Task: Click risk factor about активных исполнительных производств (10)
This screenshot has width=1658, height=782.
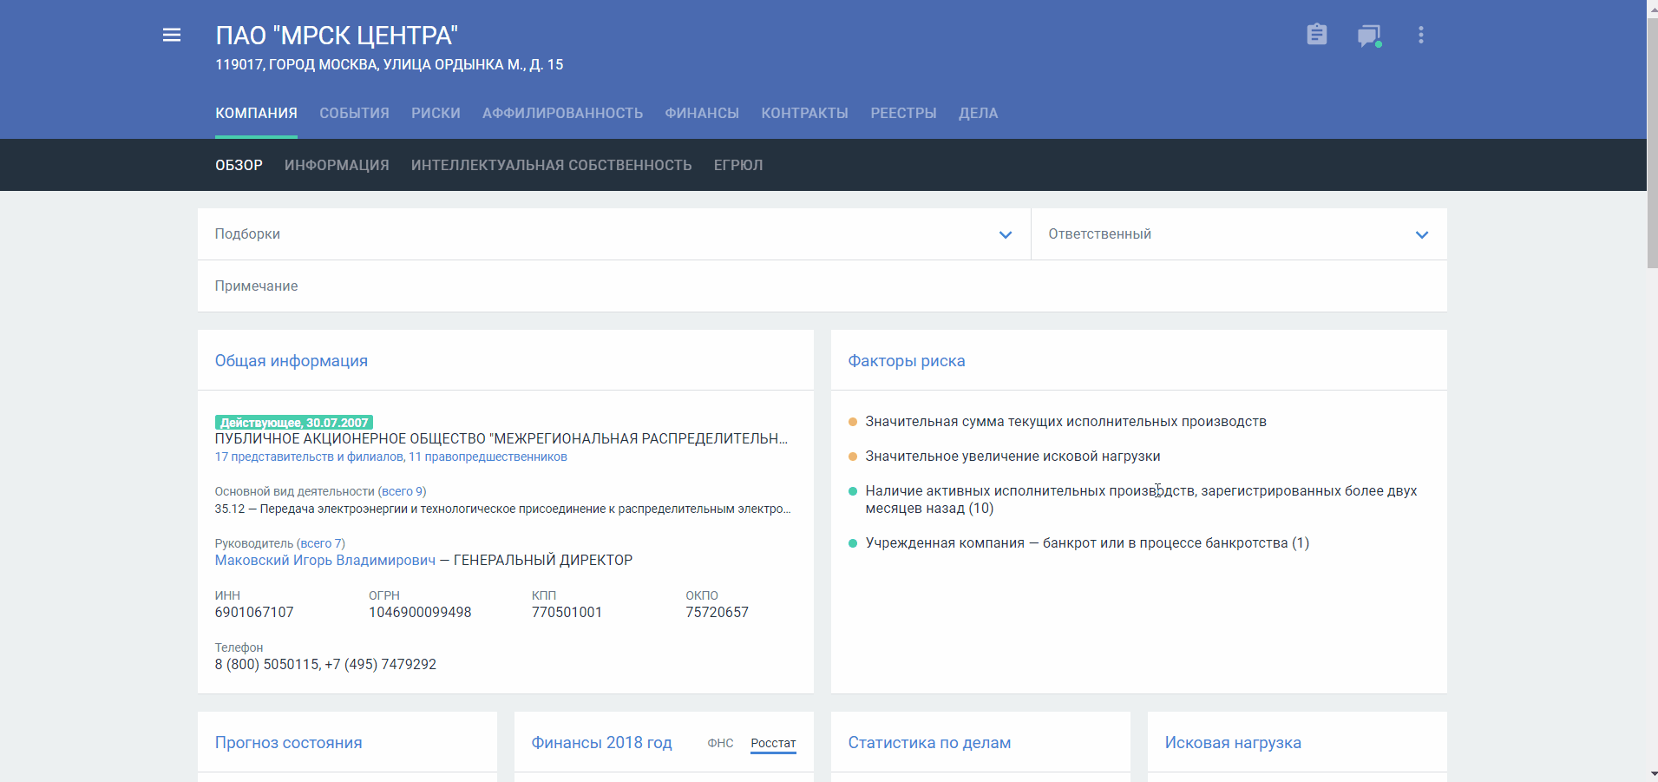Action: click(x=1141, y=500)
